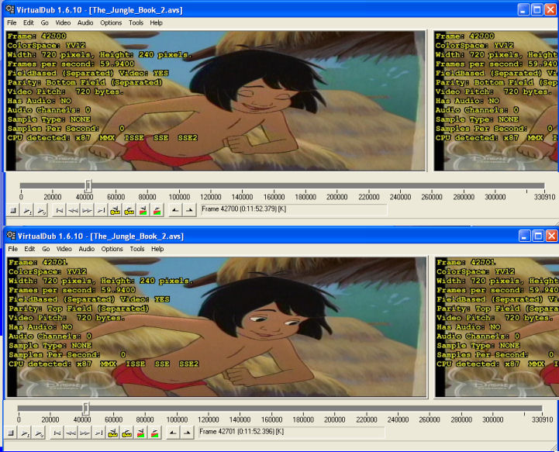Click input video pane showing Frame 42700

click(216, 101)
